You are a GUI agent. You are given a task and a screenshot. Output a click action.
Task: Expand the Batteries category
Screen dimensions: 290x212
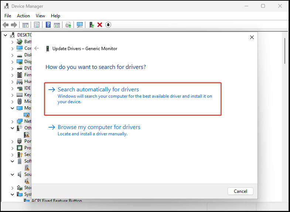[x=12, y=42]
